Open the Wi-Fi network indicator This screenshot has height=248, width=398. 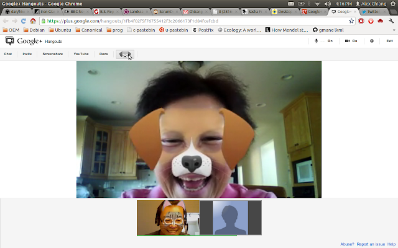pos(317,4)
